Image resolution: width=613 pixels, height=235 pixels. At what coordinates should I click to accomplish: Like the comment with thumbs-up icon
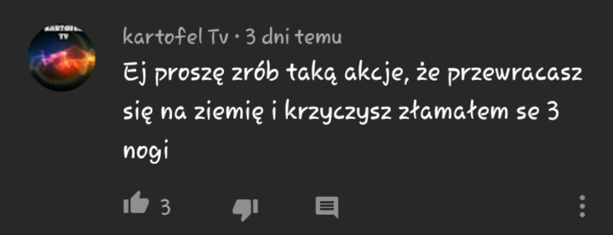click(x=136, y=203)
